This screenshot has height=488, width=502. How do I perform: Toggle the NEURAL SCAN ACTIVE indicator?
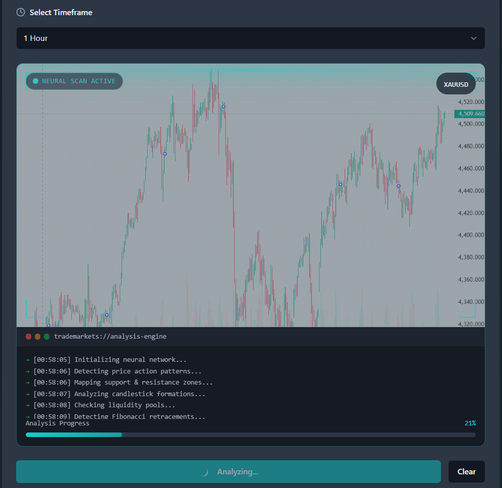[x=74, y=81]
